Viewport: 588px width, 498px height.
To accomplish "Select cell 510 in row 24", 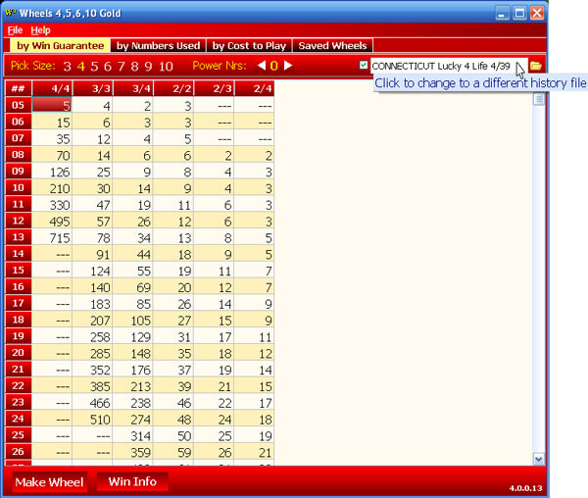I will [93, 419].
